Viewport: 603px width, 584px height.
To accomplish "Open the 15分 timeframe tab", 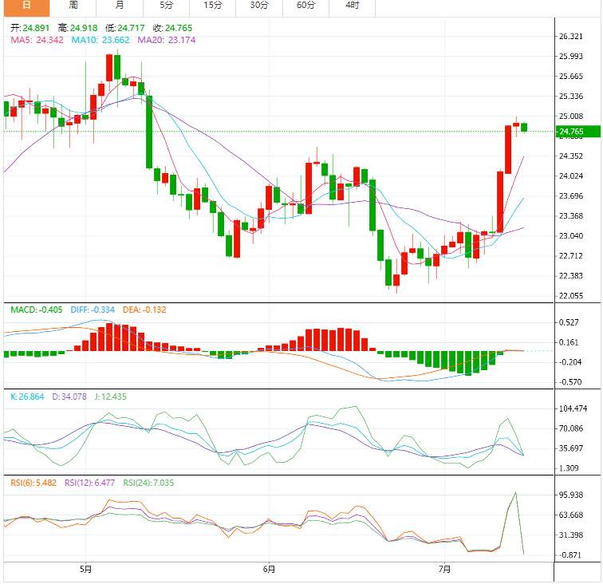I will 213,6.
